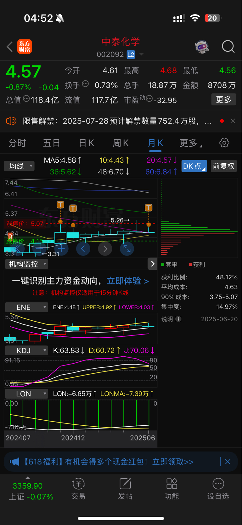Dismiss the 限售解禁 notice with X
This screenshot has height=525, width=242.
click(233, 121)
